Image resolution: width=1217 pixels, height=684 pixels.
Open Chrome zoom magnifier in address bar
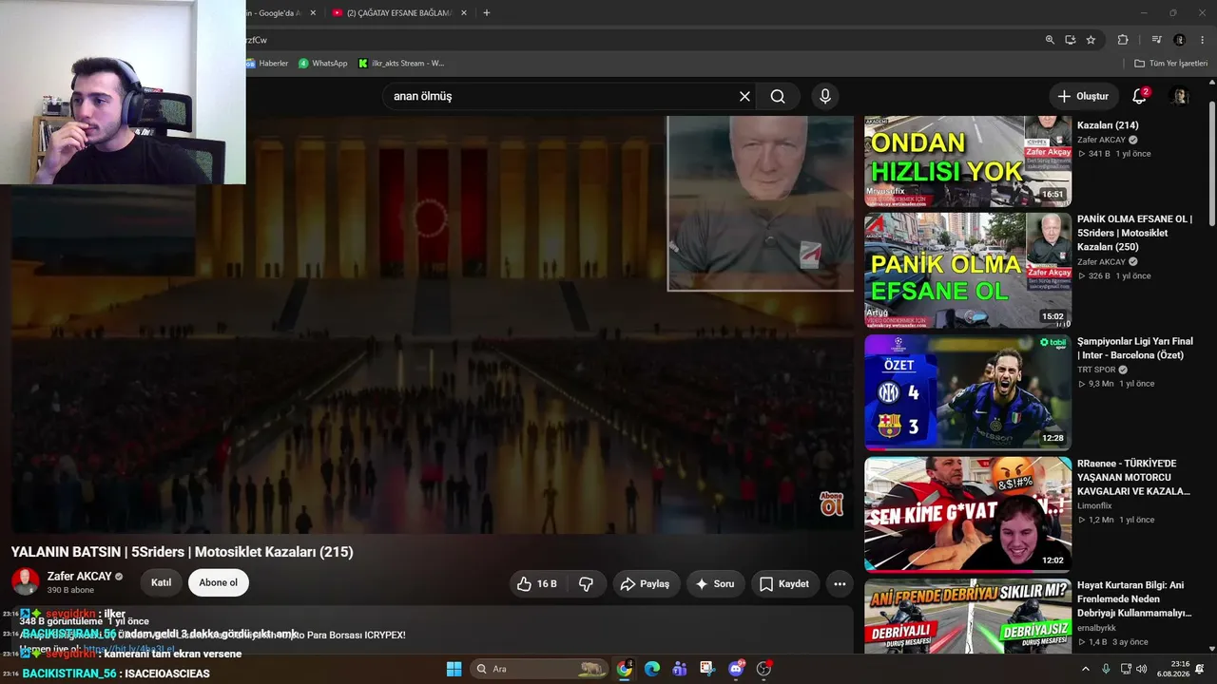[1050, 40]
